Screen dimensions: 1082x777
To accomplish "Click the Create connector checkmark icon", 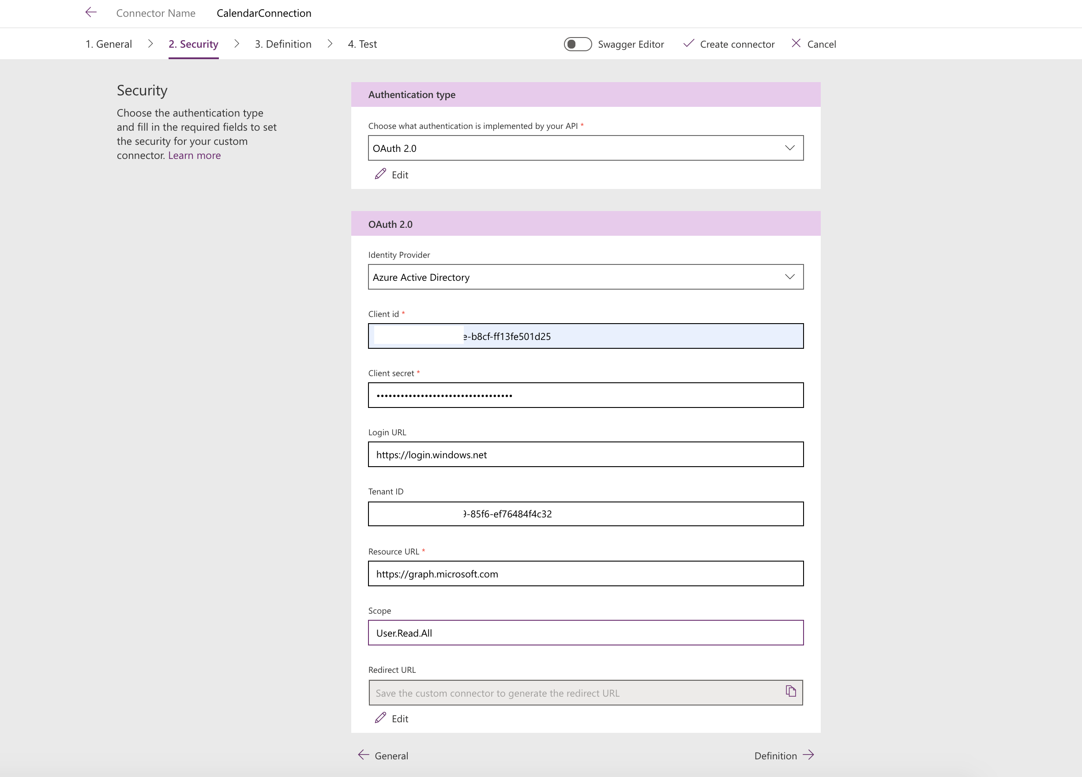I will click(x=688, y=43).
